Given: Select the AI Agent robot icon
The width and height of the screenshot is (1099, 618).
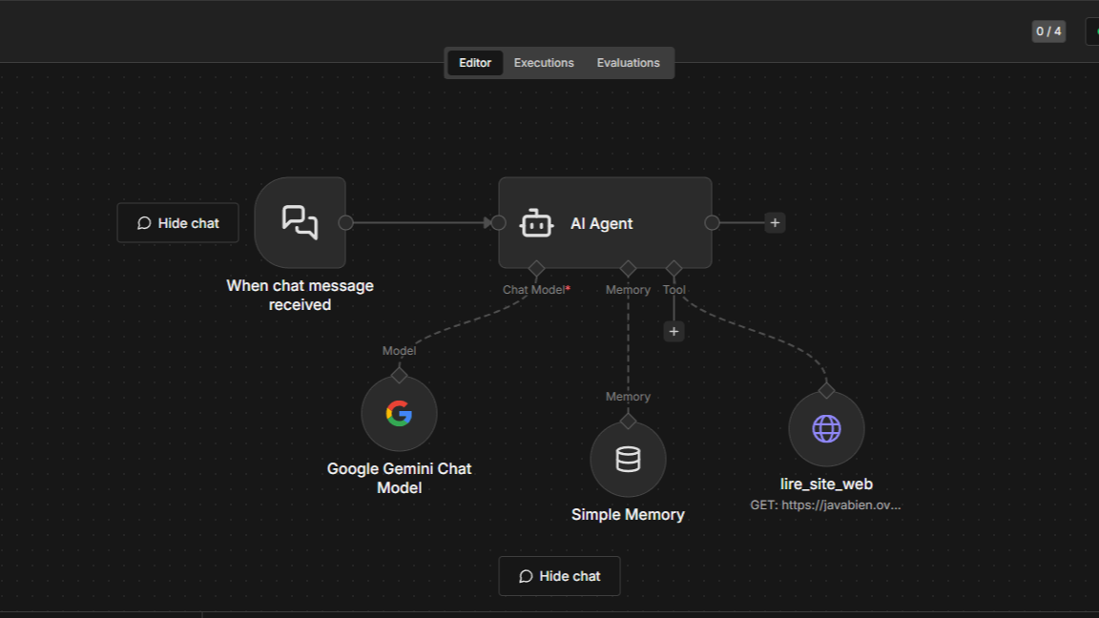Looking at the screenshot, I should coord(536,223).
